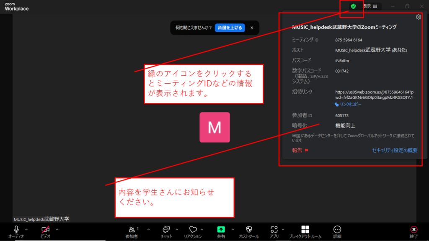Screen dimensions: 429x241
Task: Open the View (表示) layout button
Action: pyautogui.click(x=370, y=6)
